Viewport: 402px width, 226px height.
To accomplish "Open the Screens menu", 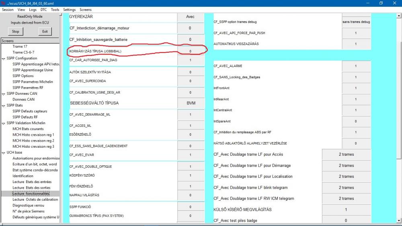I will click(85, 10).
